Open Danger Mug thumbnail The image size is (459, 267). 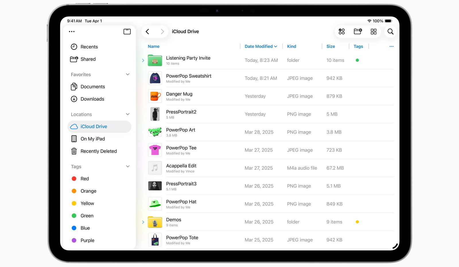[x=155, y=96]
